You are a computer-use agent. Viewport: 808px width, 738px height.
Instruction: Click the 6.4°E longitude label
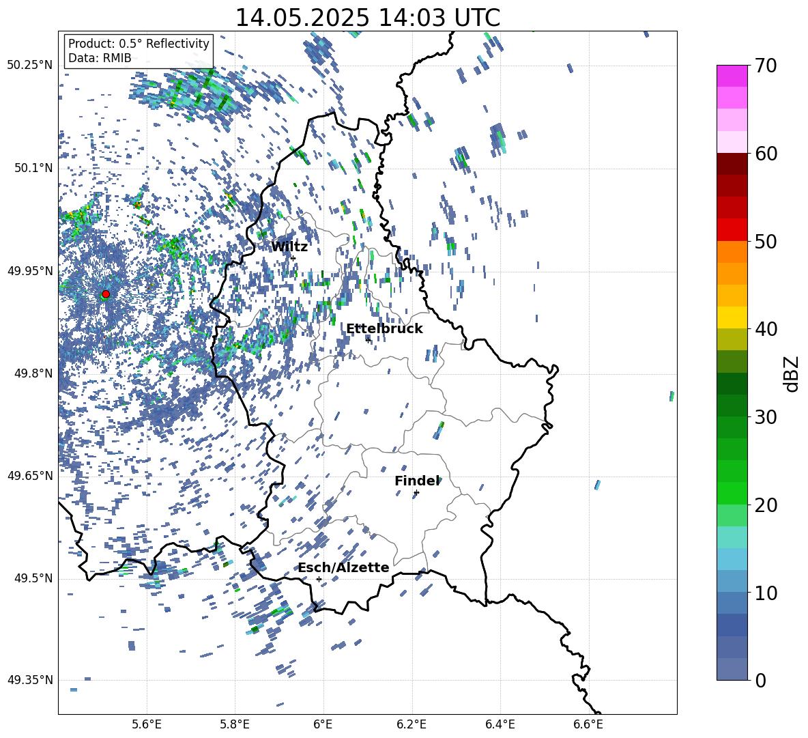pyautogui.click(x=500, y=724)
